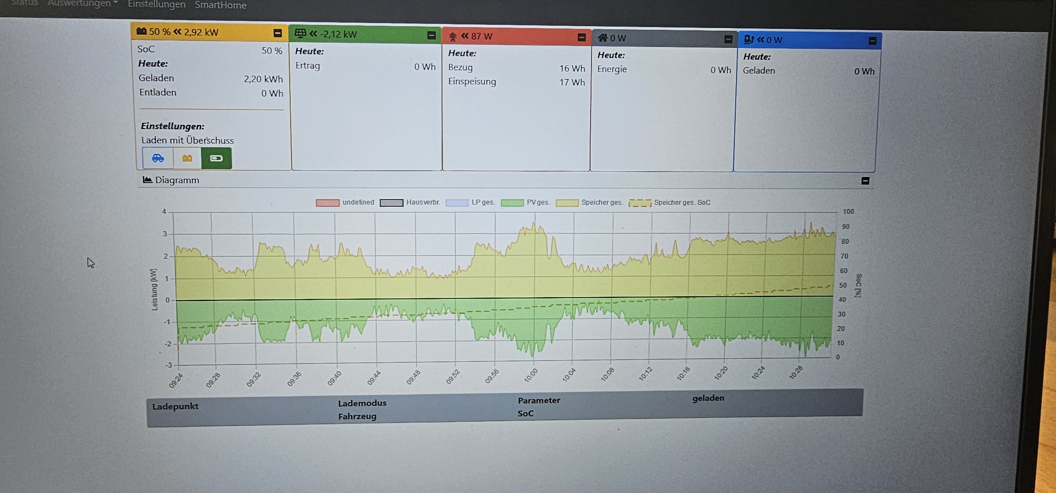Click the undefined red legend swatch
The width and height of the screenshot is (1056, 493).
pos(328,202)
